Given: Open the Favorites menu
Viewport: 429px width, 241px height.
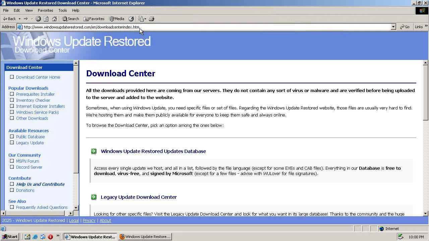Looking at the screenshot, I should [x=45, y=10].
